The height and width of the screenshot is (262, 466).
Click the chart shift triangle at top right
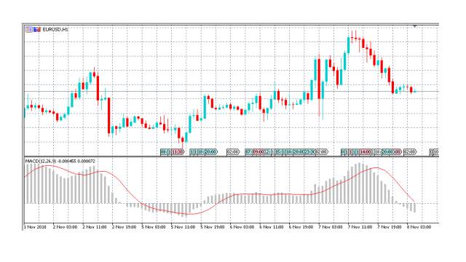coord(414,26)
